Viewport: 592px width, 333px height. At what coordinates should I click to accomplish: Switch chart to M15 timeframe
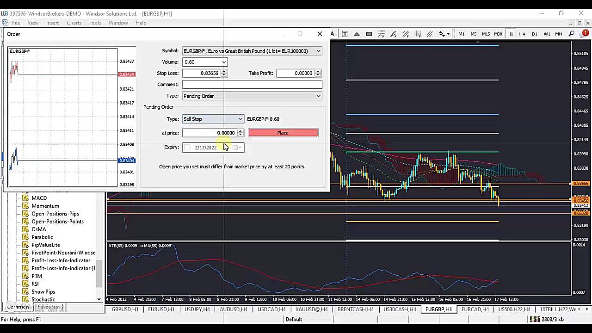pyautogui.click(x=486, y=34)
